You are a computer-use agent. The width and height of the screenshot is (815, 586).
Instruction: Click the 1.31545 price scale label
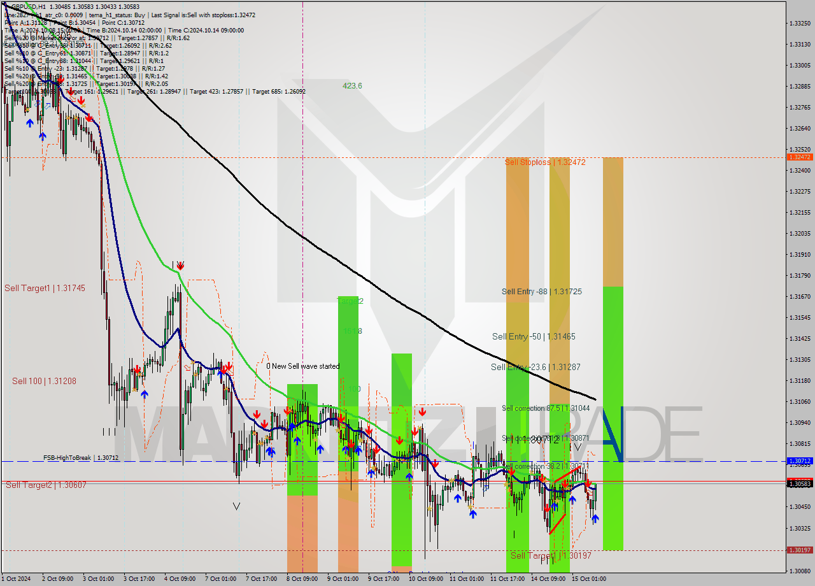[x=800, y=318]
